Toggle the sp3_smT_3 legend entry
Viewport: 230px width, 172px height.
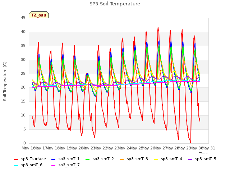tap(134, 159)
